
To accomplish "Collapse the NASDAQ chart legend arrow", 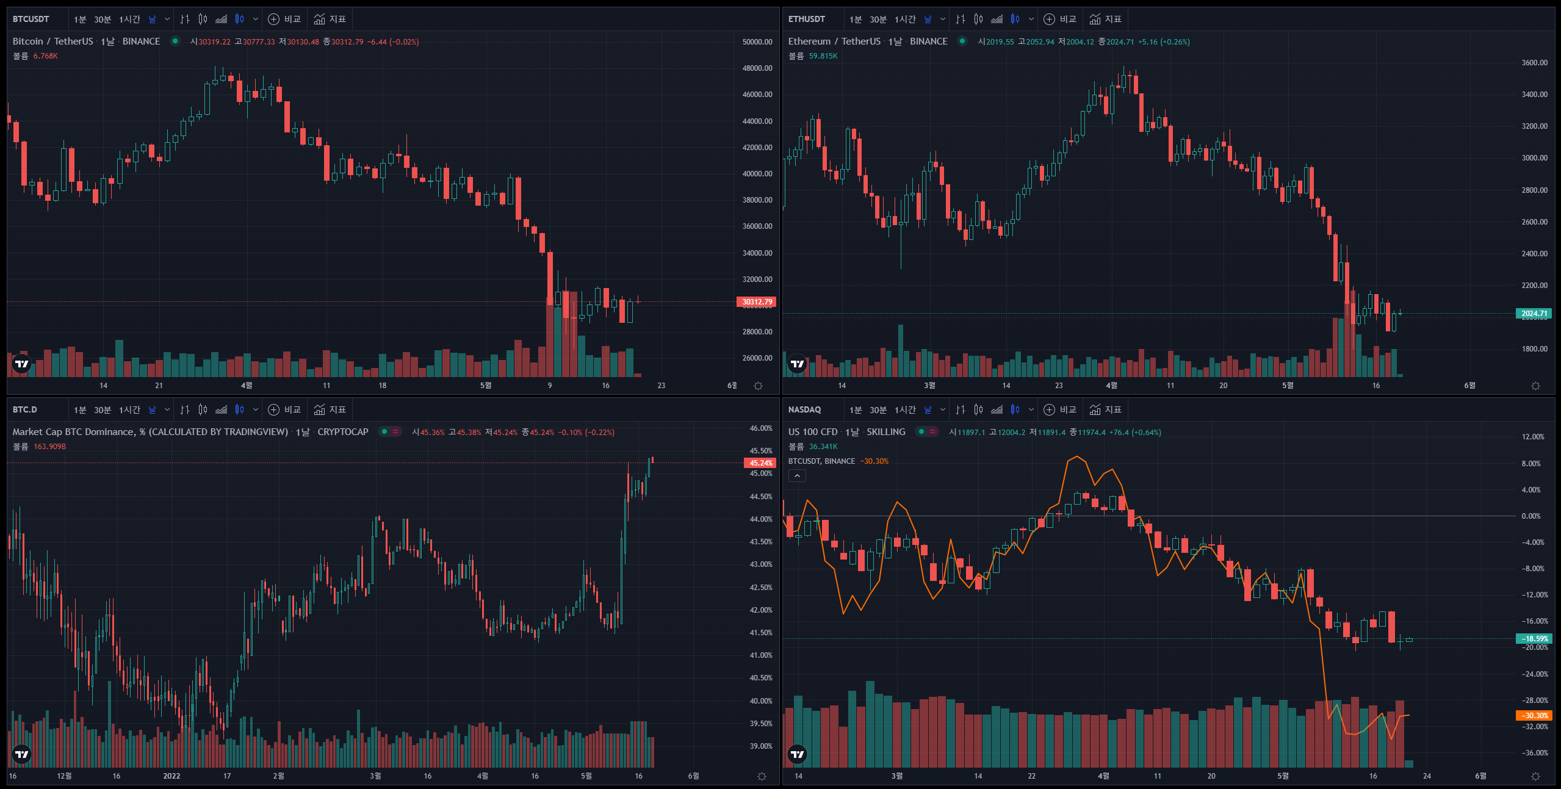I will [797, 475].
